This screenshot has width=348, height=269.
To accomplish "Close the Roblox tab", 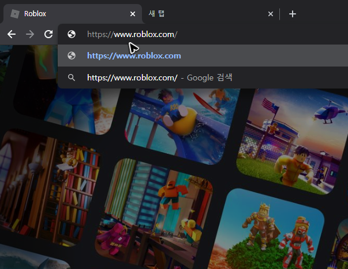I will click(x=133, y=14).
